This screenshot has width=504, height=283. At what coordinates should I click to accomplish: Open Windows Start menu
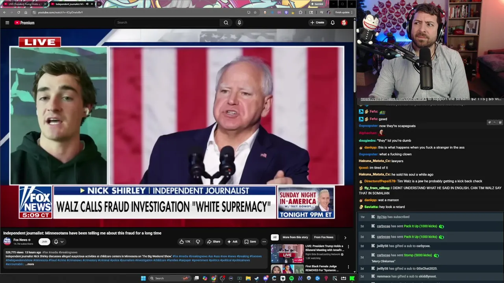(143, 278)
